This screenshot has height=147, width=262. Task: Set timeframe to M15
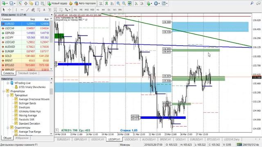(x=86, y=10)
